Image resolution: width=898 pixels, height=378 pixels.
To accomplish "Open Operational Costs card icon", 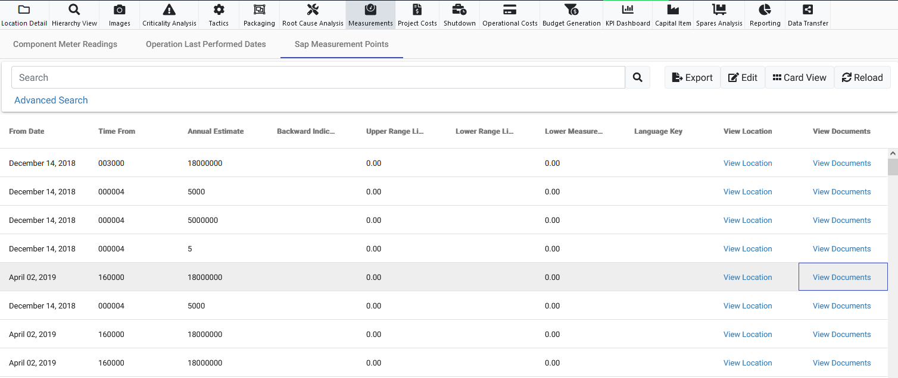I will 510,10.
